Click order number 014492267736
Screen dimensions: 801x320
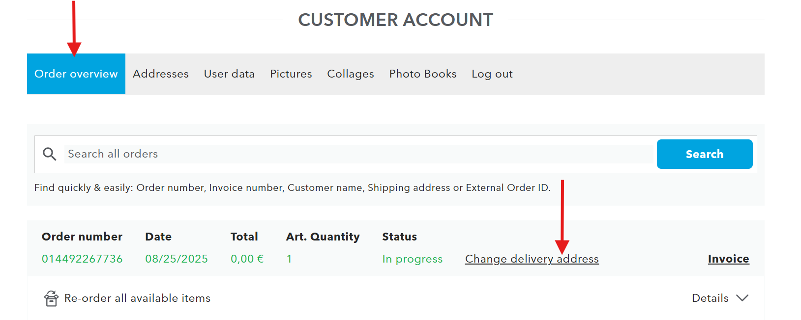[82, 259]
